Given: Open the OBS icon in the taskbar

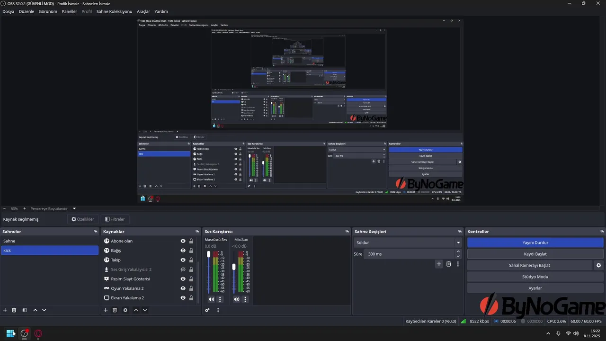Looking at the screenshot, I should tap(25, 333).
